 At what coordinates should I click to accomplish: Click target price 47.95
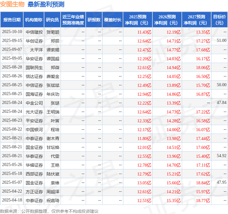[222, 182]
